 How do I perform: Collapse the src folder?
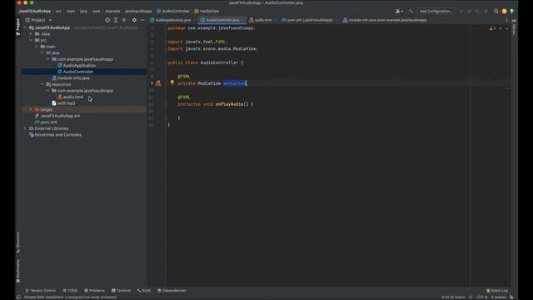pyautogui.click(x=31, y=40)
